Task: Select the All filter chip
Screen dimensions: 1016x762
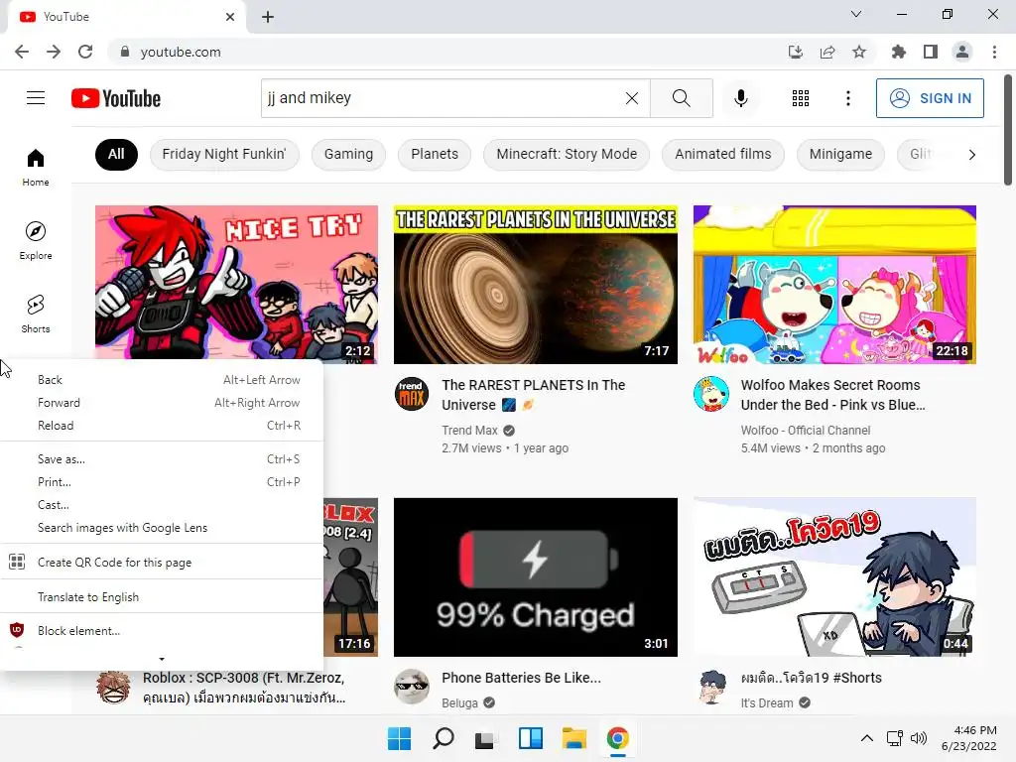Action: 116,154
